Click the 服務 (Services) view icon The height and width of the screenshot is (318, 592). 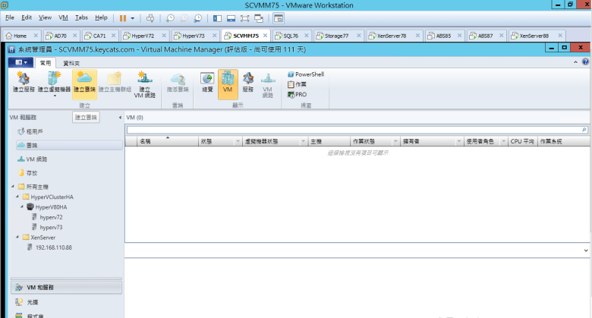(247, 83)
